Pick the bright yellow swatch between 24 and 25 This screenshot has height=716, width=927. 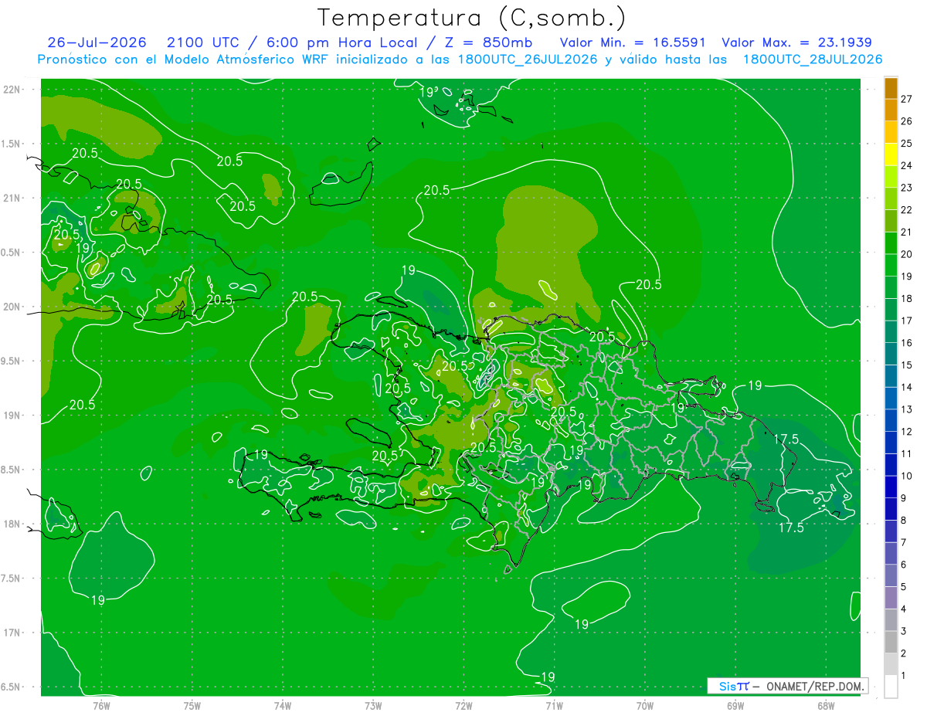pyautogui.click(x=891, y=154)
